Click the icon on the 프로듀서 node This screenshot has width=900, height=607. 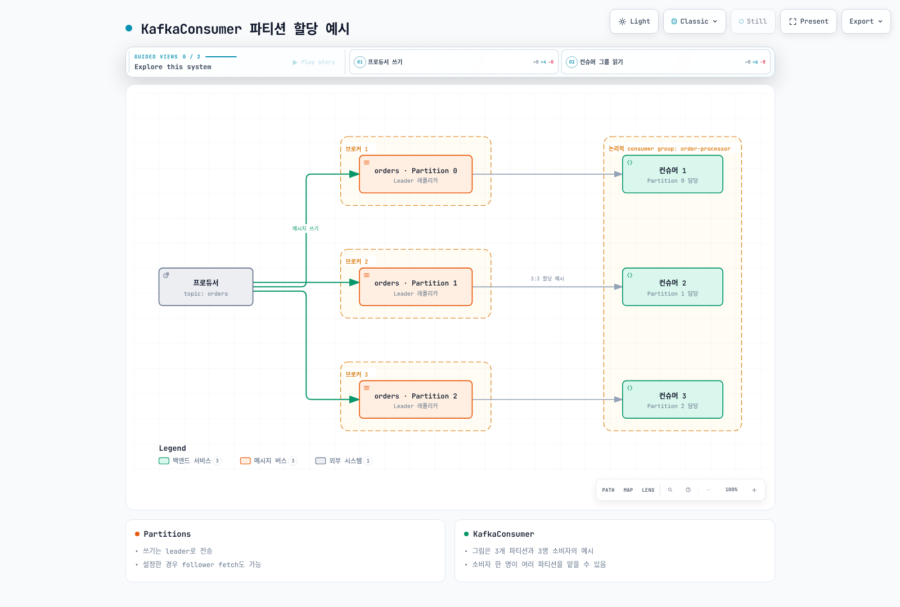coord(166,275)
